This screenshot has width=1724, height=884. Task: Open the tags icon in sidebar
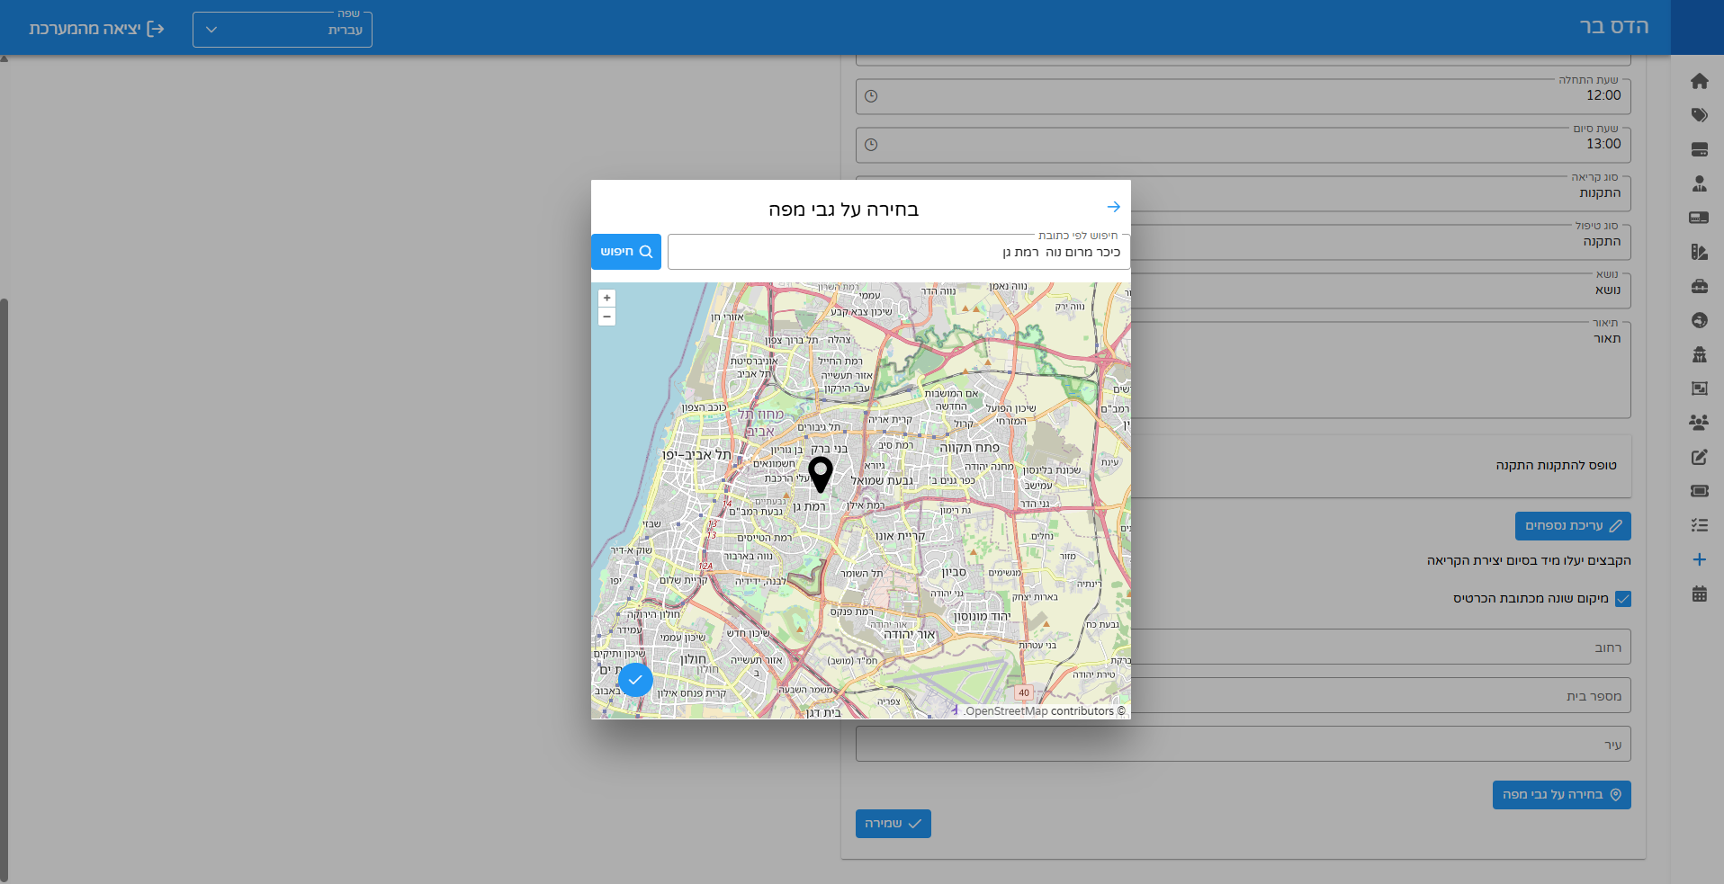click(x=1699, y=115)
